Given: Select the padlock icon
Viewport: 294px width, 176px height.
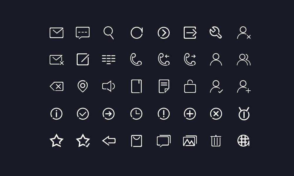Looking at the screenshot, I should pos(190,86).
